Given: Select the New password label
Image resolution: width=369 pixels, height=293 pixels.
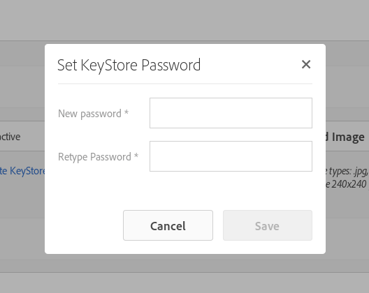Looking at the screenshot, I should pos(89,114).
